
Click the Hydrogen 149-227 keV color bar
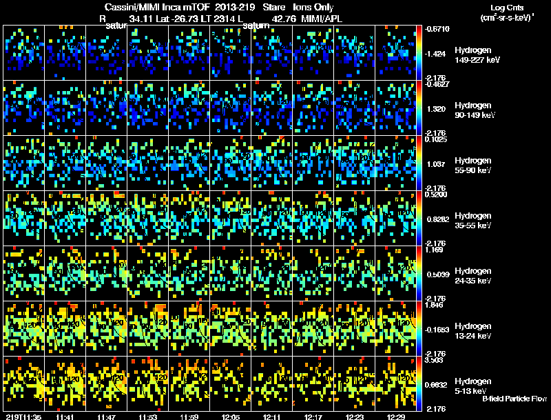(419, 52)
